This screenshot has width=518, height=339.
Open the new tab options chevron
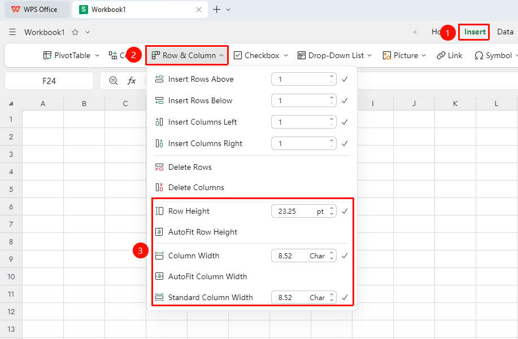[228, 10]
